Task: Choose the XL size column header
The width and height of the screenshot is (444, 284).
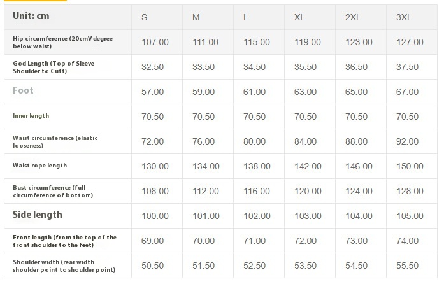Action: tap(299, 17)
